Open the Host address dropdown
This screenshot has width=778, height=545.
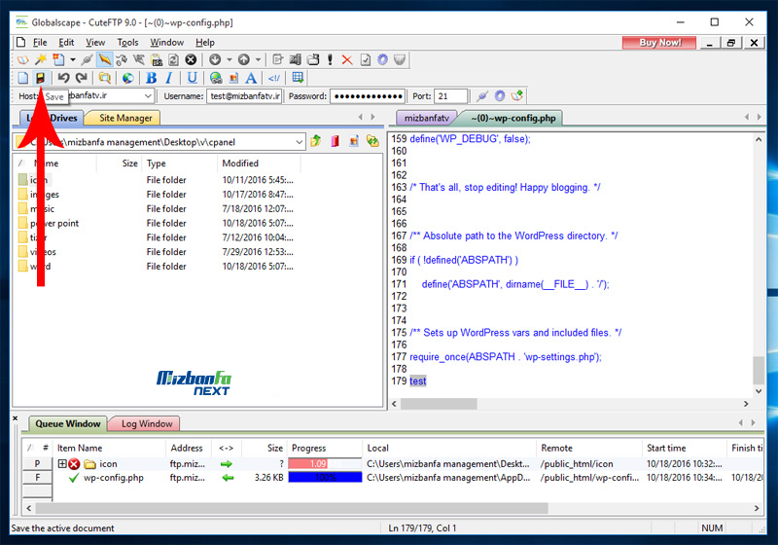tap(148, 96)
